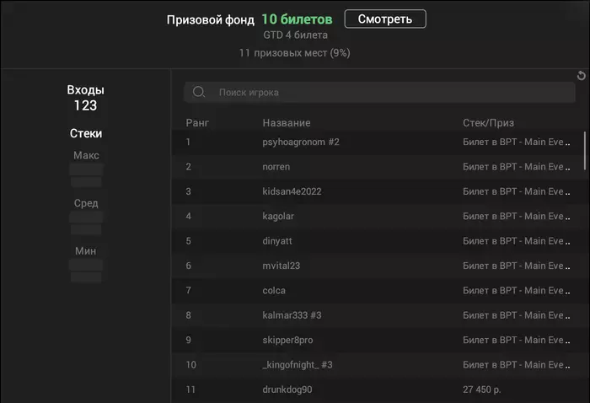The height and width of the screenshot is (403, 590).
Task: Click the player list vertical scrollbar
Action: coord(585,152)
